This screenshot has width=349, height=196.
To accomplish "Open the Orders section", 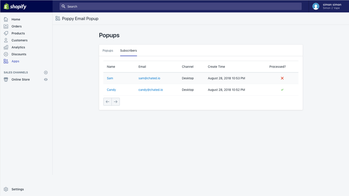I will (17, 26).
